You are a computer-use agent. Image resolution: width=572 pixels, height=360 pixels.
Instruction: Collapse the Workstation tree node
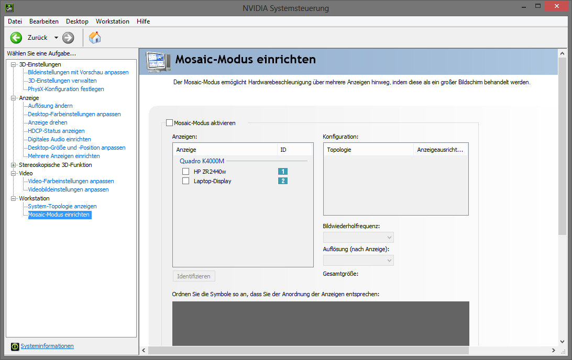pos(14,199)
